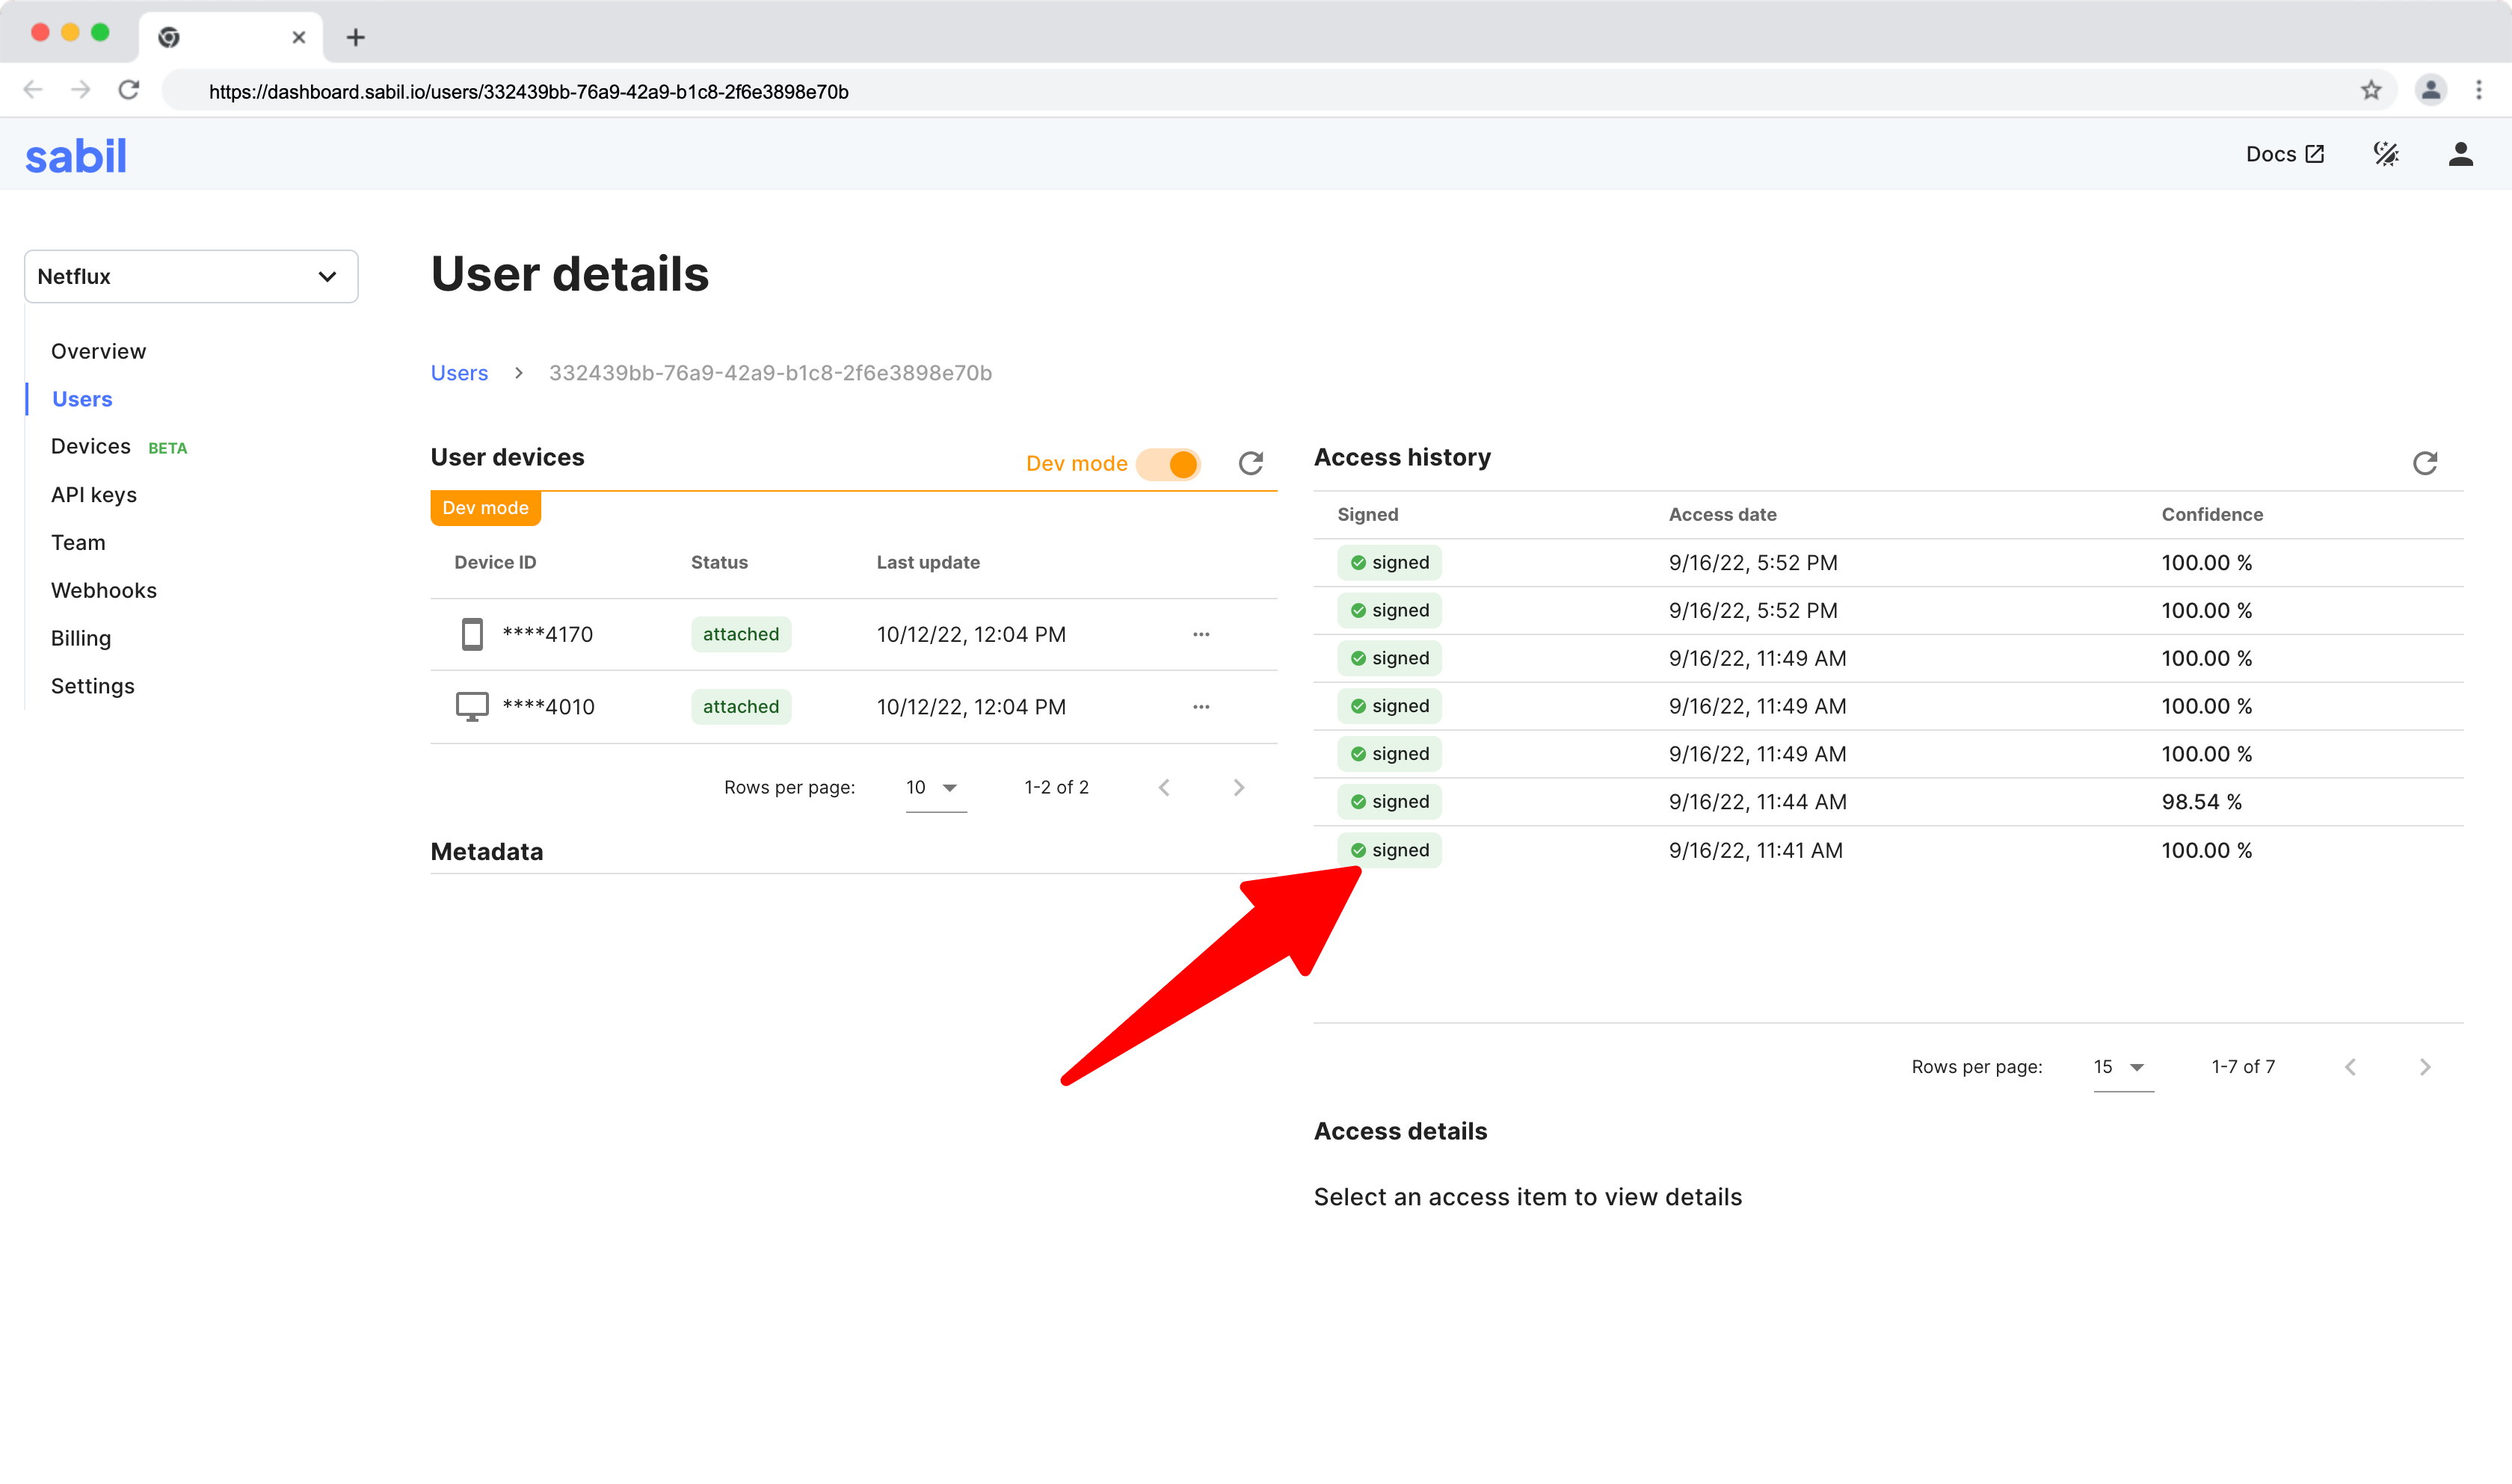Image resolution: width=2512 pixels, height=1484 pixels.
Task: Click the Metadata section heading
Action: tap(486, 851)
